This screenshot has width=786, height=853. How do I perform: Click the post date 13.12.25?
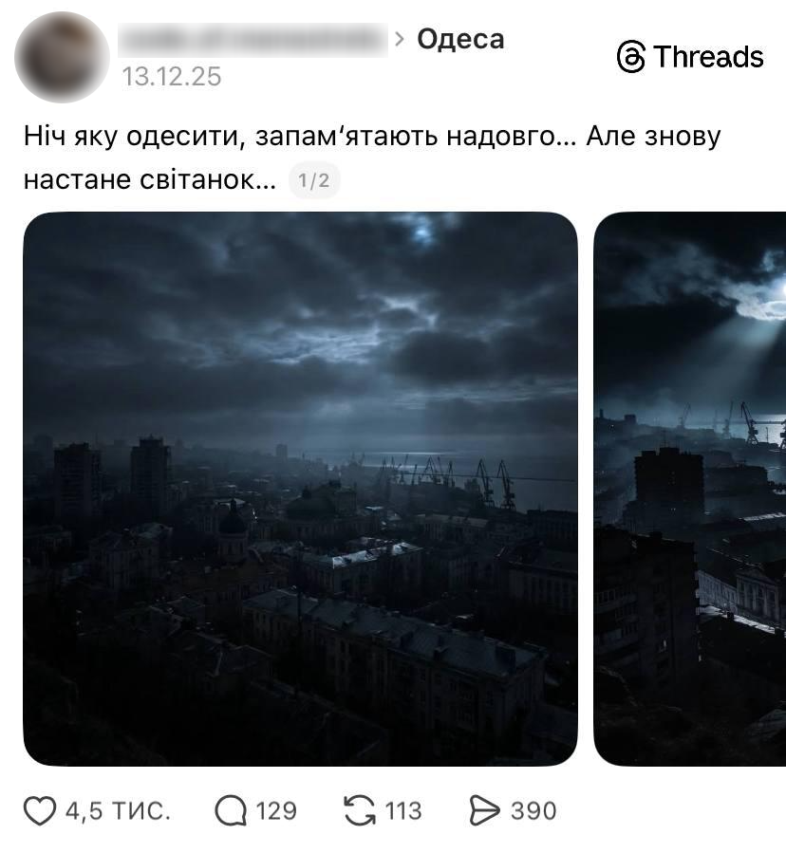[172, 77]
